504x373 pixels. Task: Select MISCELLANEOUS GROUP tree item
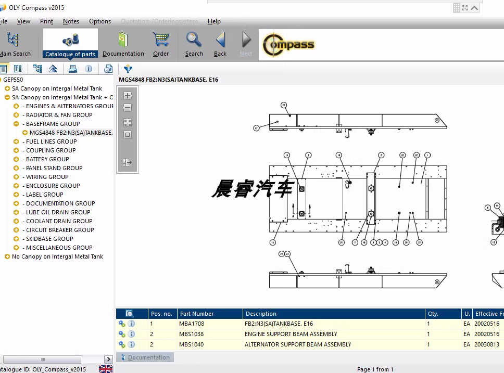59,248
